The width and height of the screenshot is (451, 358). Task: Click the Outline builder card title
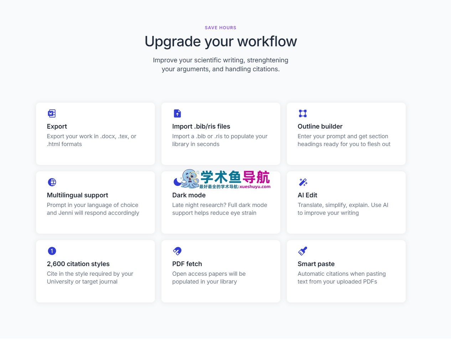[x=320, y=126]
